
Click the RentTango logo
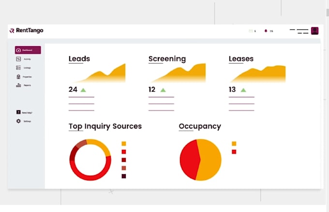tap(27, 31)
